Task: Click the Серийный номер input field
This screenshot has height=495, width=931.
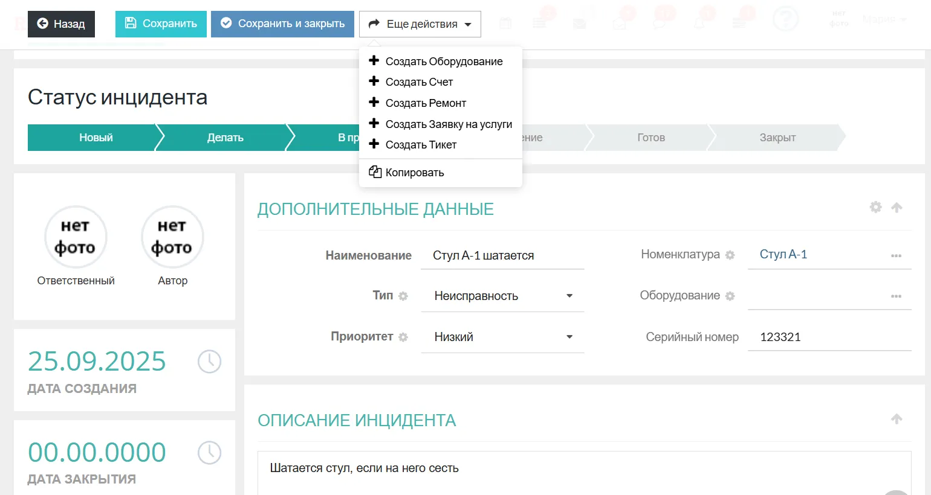Action: (829, 337)
